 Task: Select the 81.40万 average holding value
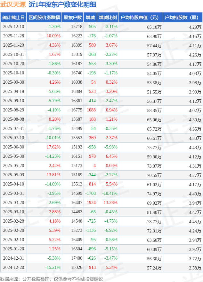click(x=154, y=212)
